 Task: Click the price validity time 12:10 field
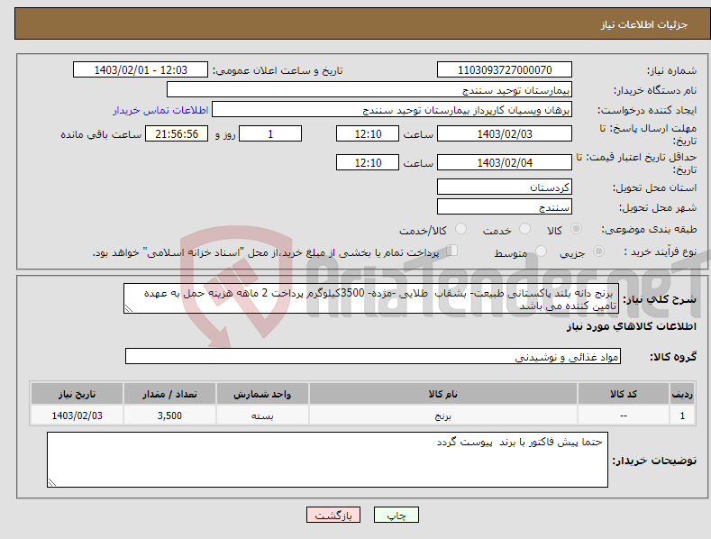(368, 162)
